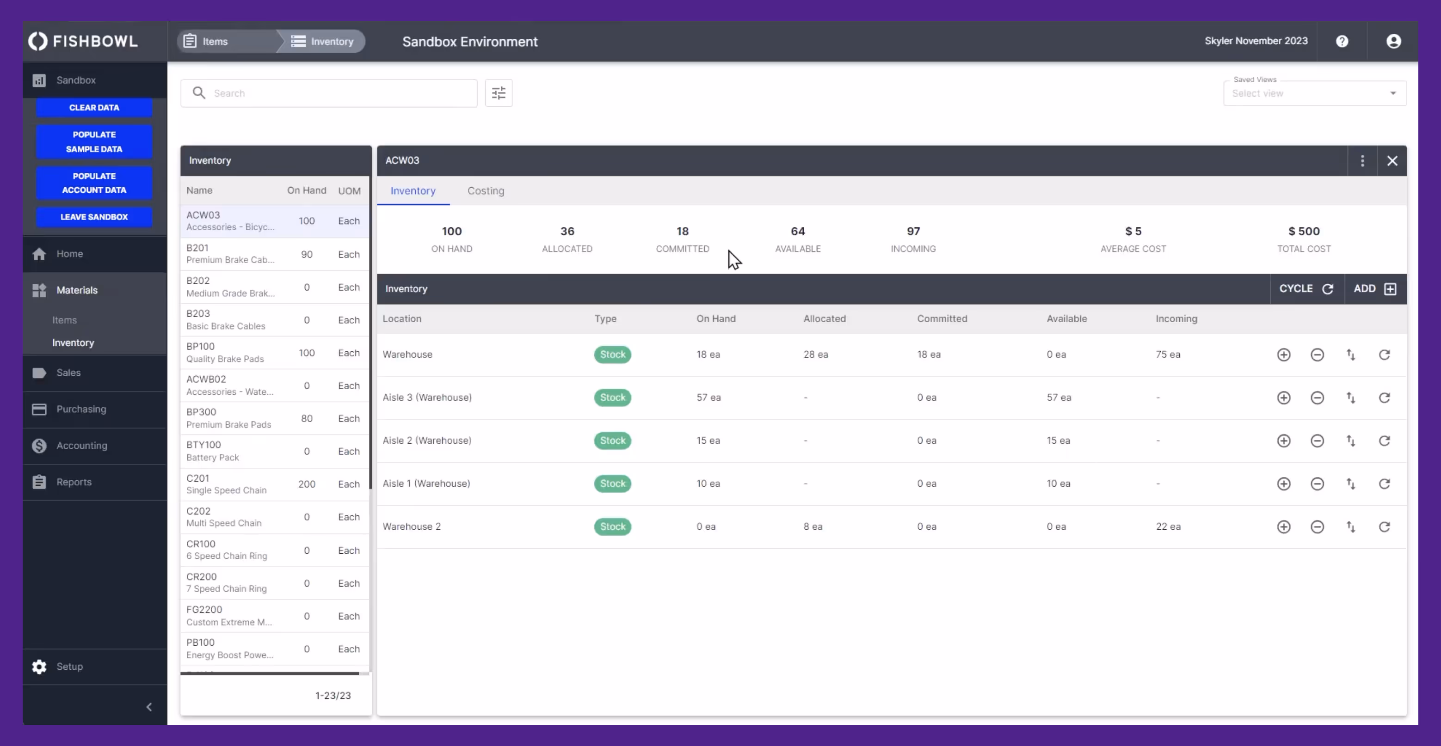Screen dimensions: 1441x746
Task: Expand the Sales menu section
Action: [x=68, y=373]
